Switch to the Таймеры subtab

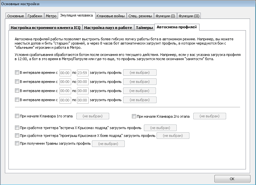point(144,28)
